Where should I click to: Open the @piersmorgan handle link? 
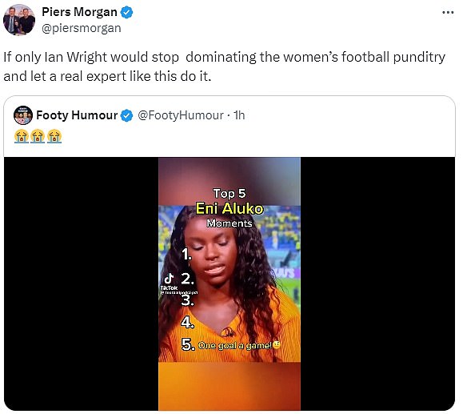(82, 28)
